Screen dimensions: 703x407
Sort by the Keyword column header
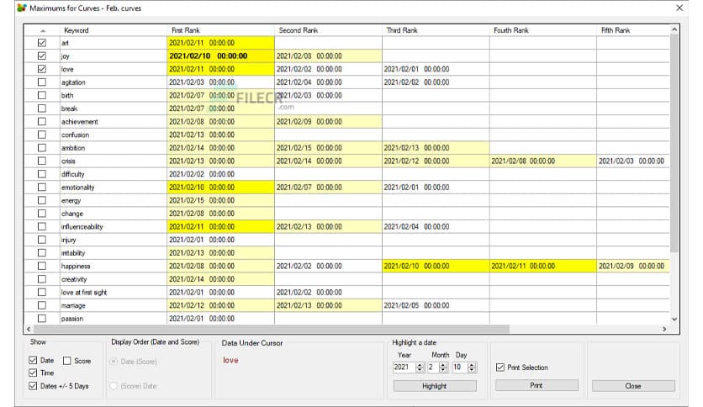[x=113, y=30]
